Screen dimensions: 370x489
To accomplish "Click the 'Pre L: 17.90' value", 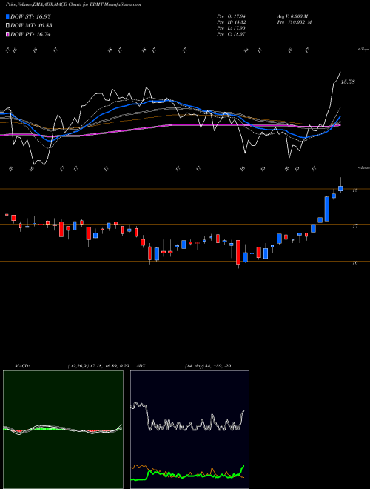I will pyautogui.click(x=232, y=27).
